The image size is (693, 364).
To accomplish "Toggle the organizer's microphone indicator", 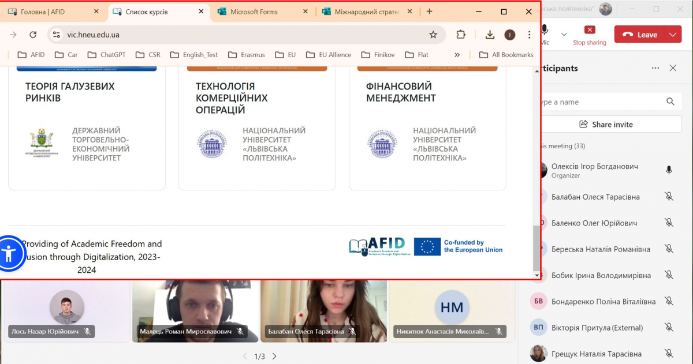I will (668, 170).
